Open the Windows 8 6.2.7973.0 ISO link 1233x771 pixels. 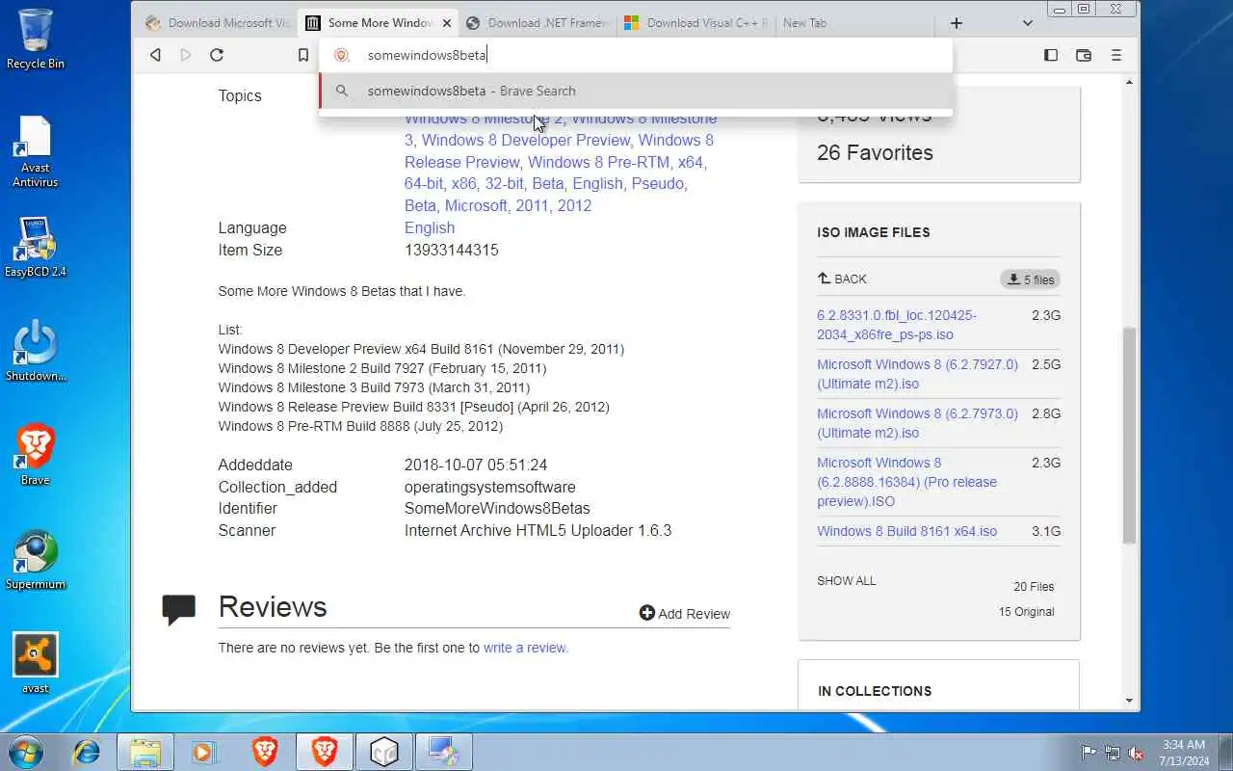pyautogui.click(x=917, y=423)
